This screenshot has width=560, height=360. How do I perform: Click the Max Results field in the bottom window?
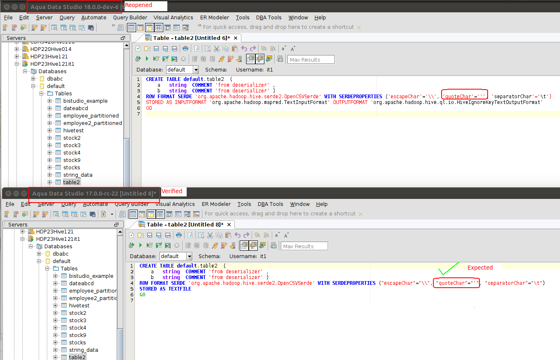pos(304,246)
